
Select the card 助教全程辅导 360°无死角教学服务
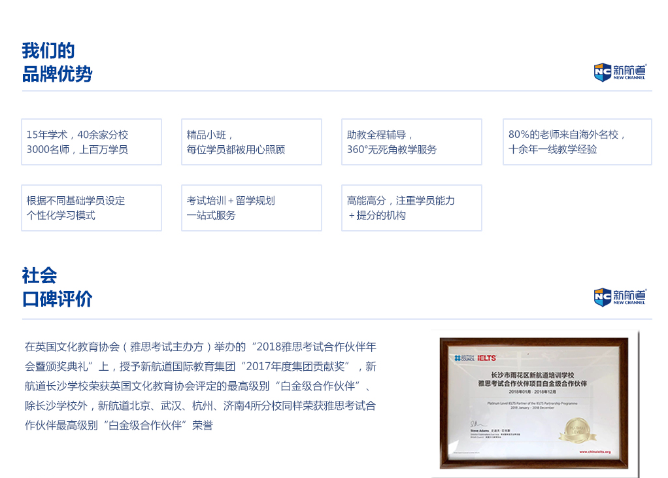pyautogui.click(x=412, y=142)
